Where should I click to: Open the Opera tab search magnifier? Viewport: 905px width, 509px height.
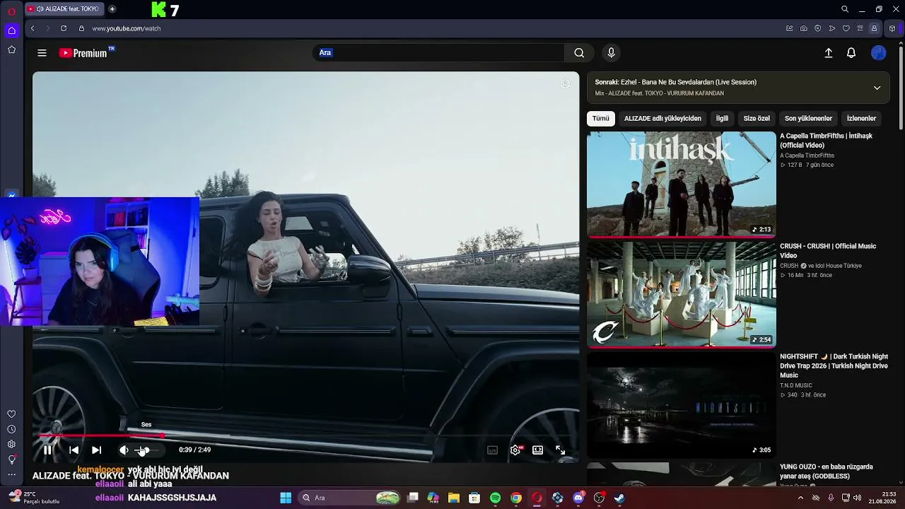[845, 9]
